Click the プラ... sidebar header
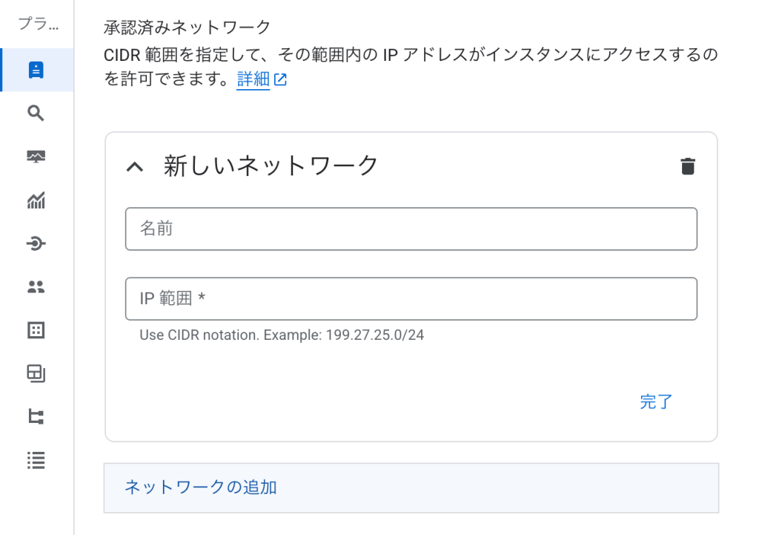Image resolution: width=759 pixels, height=535 pixels. click(x=39, y=23)
